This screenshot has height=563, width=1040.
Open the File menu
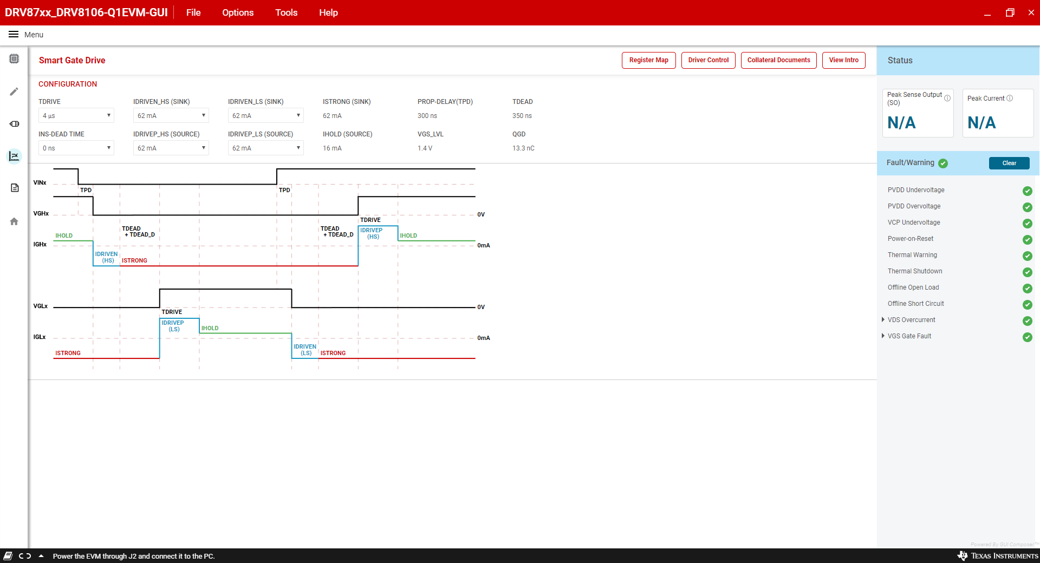click(x=193, y=12)
